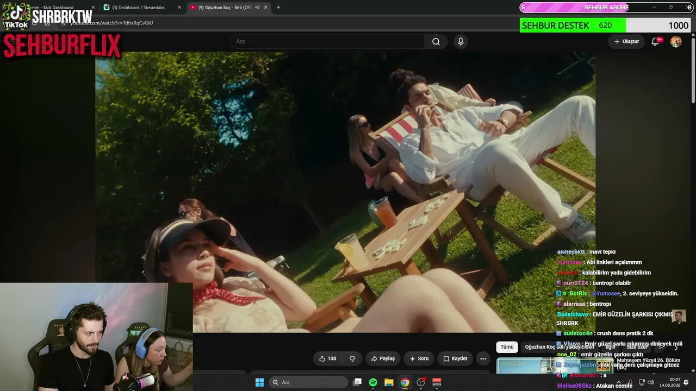
Task: Click the Soru ask button
Action: click(419, 358)
